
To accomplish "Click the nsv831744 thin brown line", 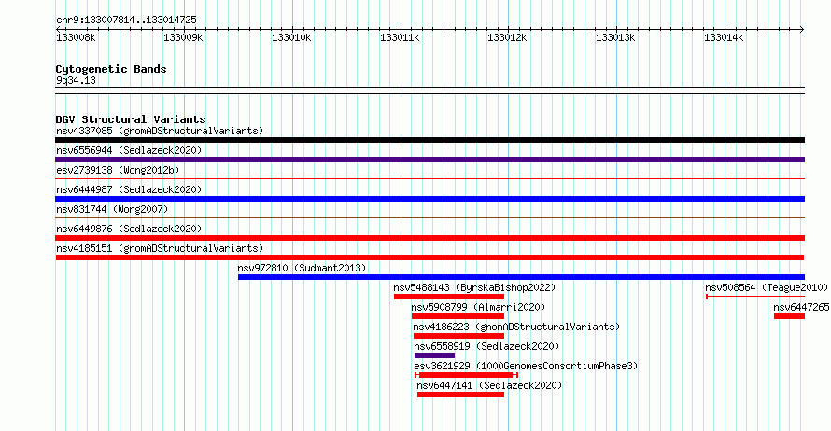I will (x=430, y=218).
